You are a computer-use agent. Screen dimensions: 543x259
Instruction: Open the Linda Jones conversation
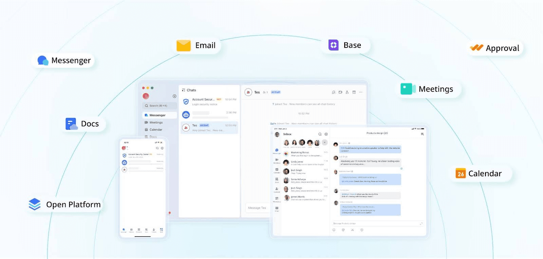[x=306, y=163]
